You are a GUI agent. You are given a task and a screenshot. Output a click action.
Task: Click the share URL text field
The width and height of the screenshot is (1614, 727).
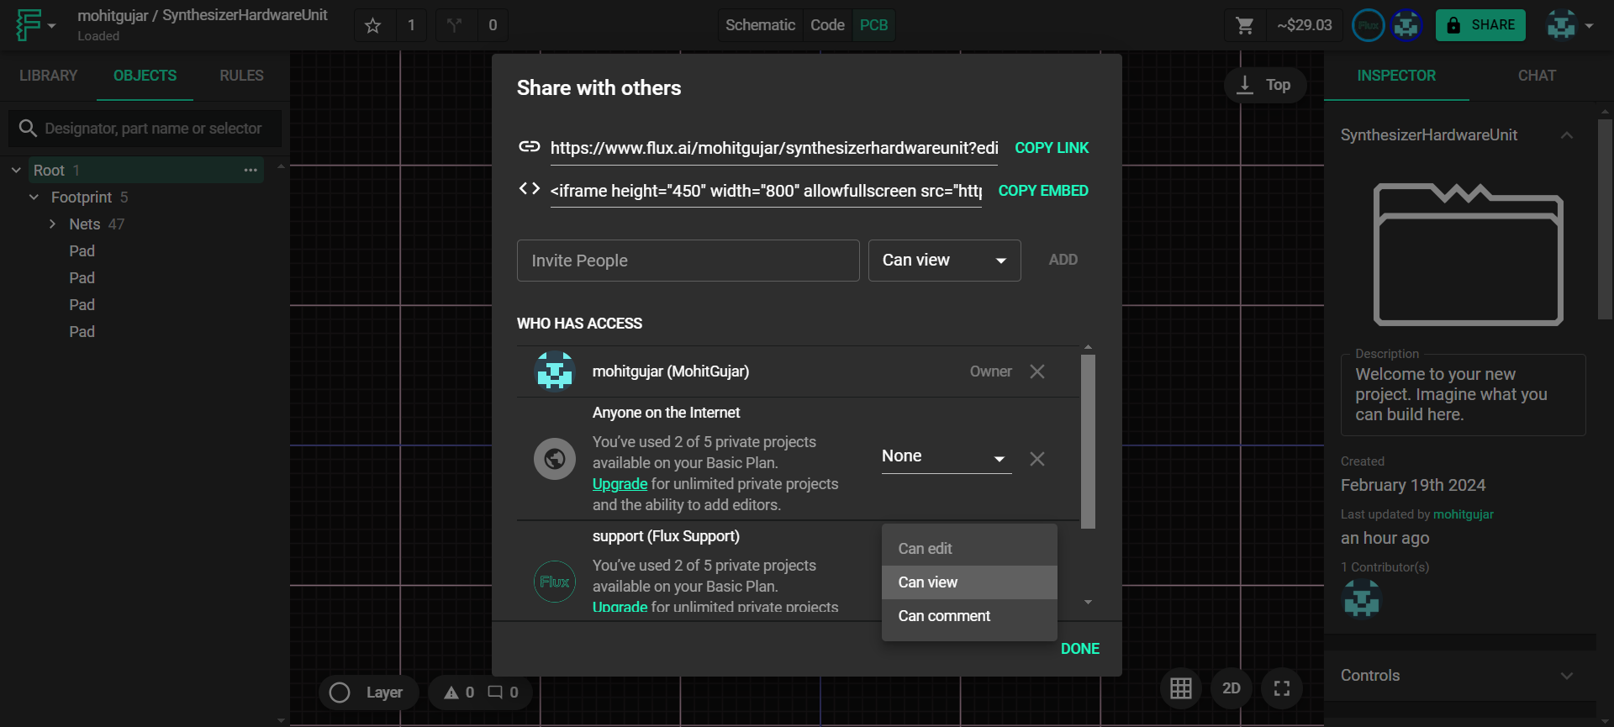pyautogui.click(x=773, y=148)
